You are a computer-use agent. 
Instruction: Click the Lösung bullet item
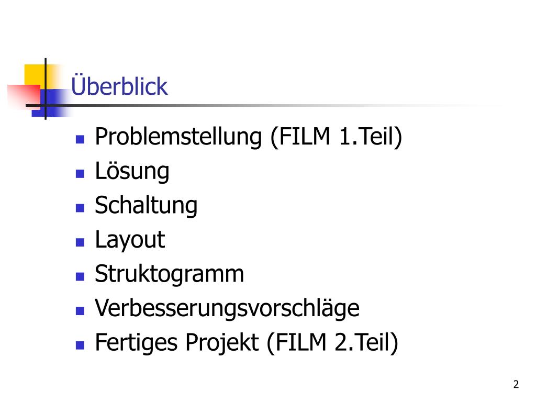(x=132, y=171)
